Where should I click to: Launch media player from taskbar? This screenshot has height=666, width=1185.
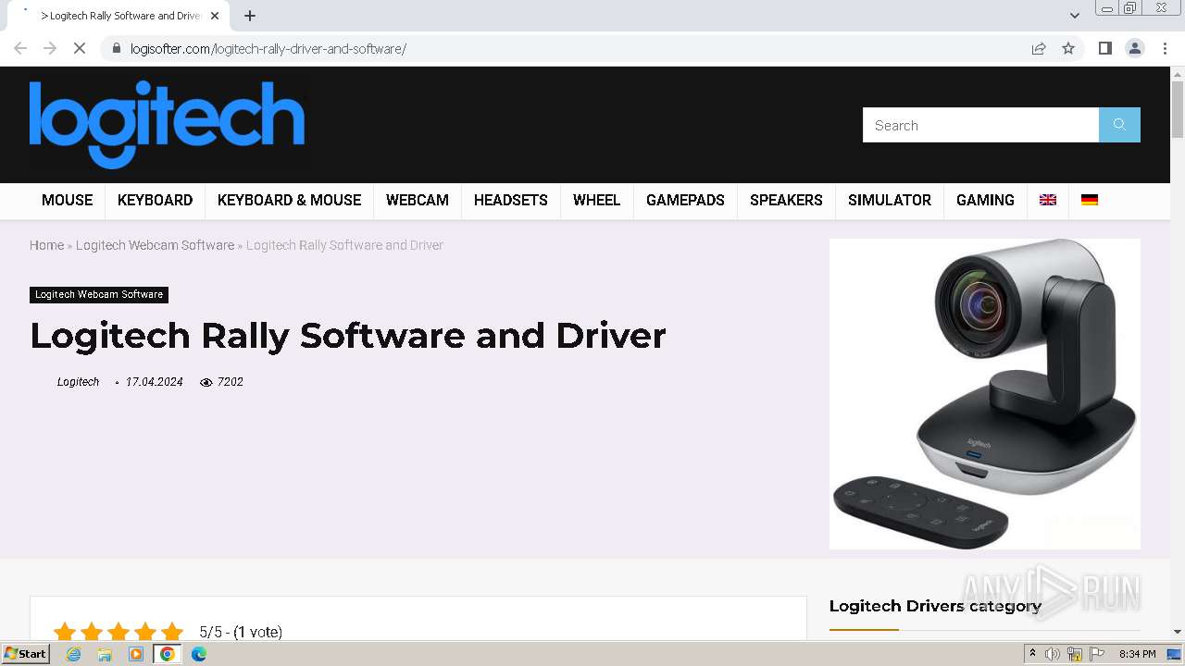coord(136,654)
